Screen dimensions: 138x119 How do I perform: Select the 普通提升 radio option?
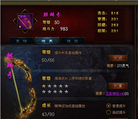tap(109, 106)
